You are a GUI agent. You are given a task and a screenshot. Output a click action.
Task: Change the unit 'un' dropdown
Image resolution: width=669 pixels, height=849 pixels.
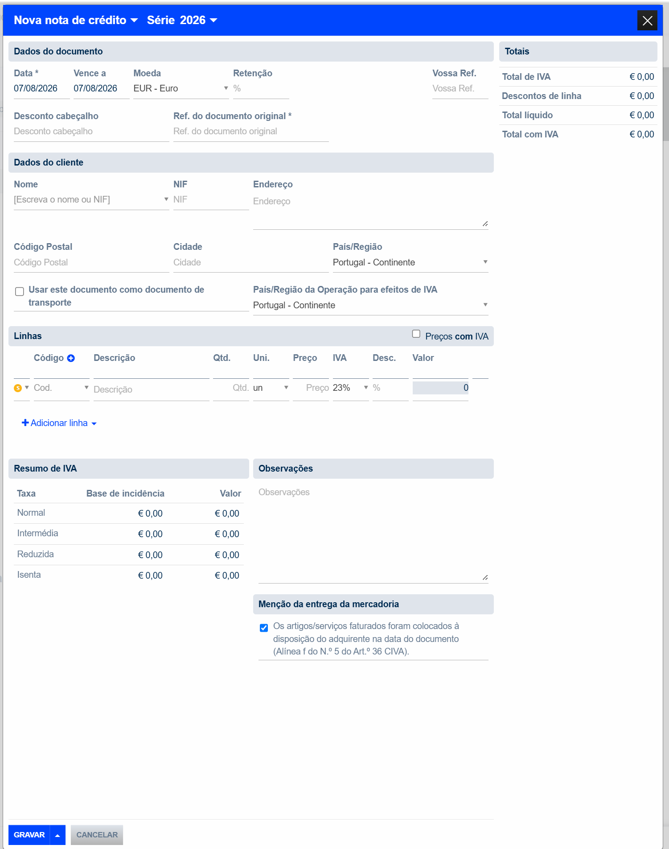point(271,388)
